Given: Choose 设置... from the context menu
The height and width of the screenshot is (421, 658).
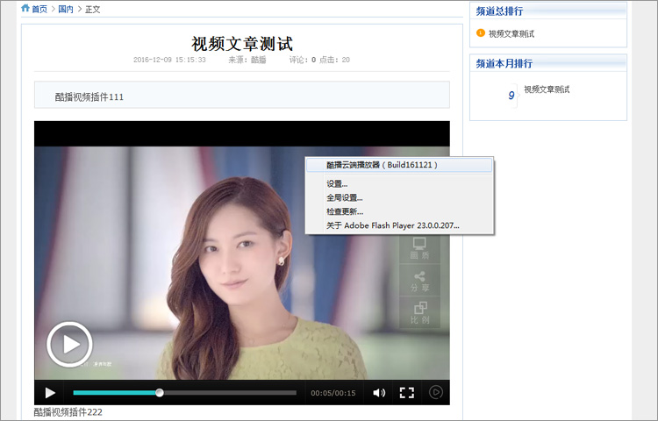Looking at the screenshot, I should point(337,184).
